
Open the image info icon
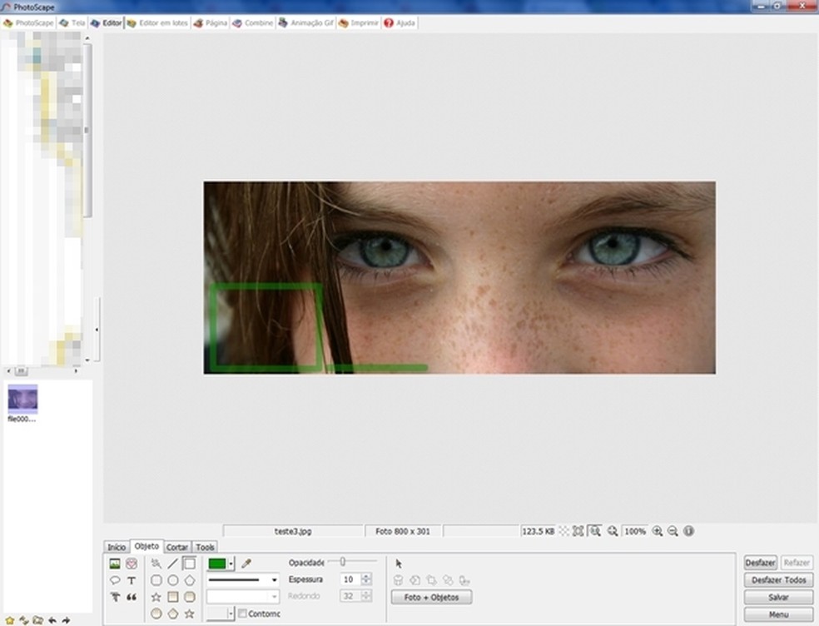(x=688, y=531)
